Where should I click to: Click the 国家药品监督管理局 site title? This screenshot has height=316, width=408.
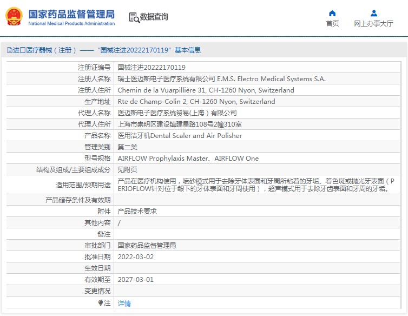pos(71,14)
